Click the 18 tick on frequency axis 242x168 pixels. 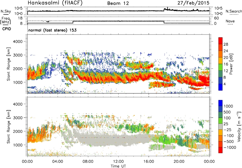coord(20,18)
